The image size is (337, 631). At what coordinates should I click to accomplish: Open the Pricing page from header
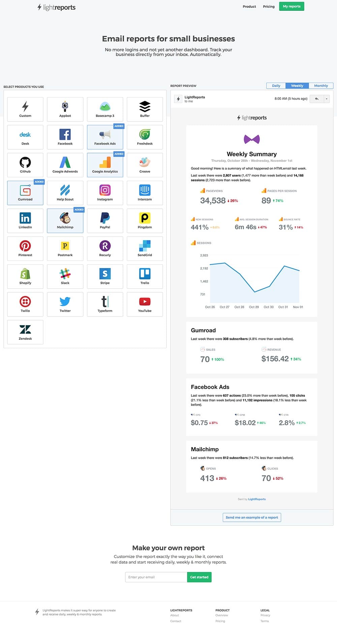[x=269, y=6]
